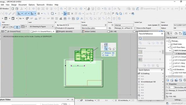This screenshot has height=105, width=186.
Task: Toggle the Guide Lines ruler icon
Action: point(19,14)
